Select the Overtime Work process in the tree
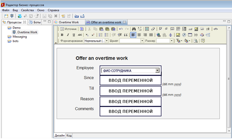The height and width of the screenshot is (139, 232). 27,32
